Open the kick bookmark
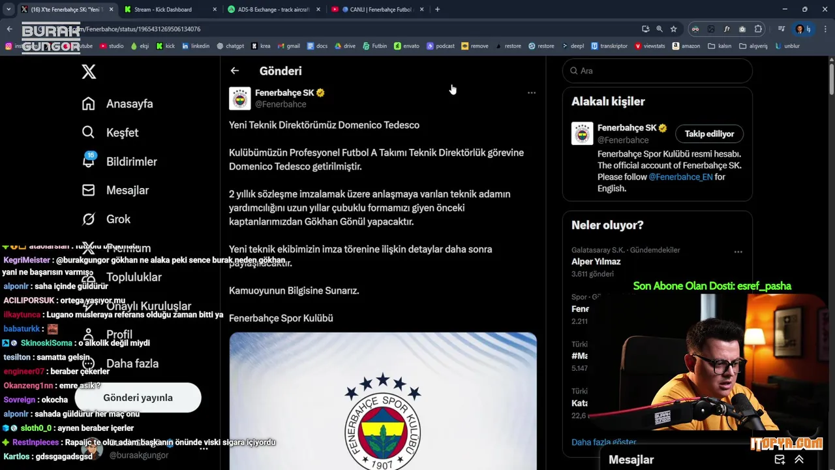The height and width of the screenshot is (470, 835). coord(166,46)
